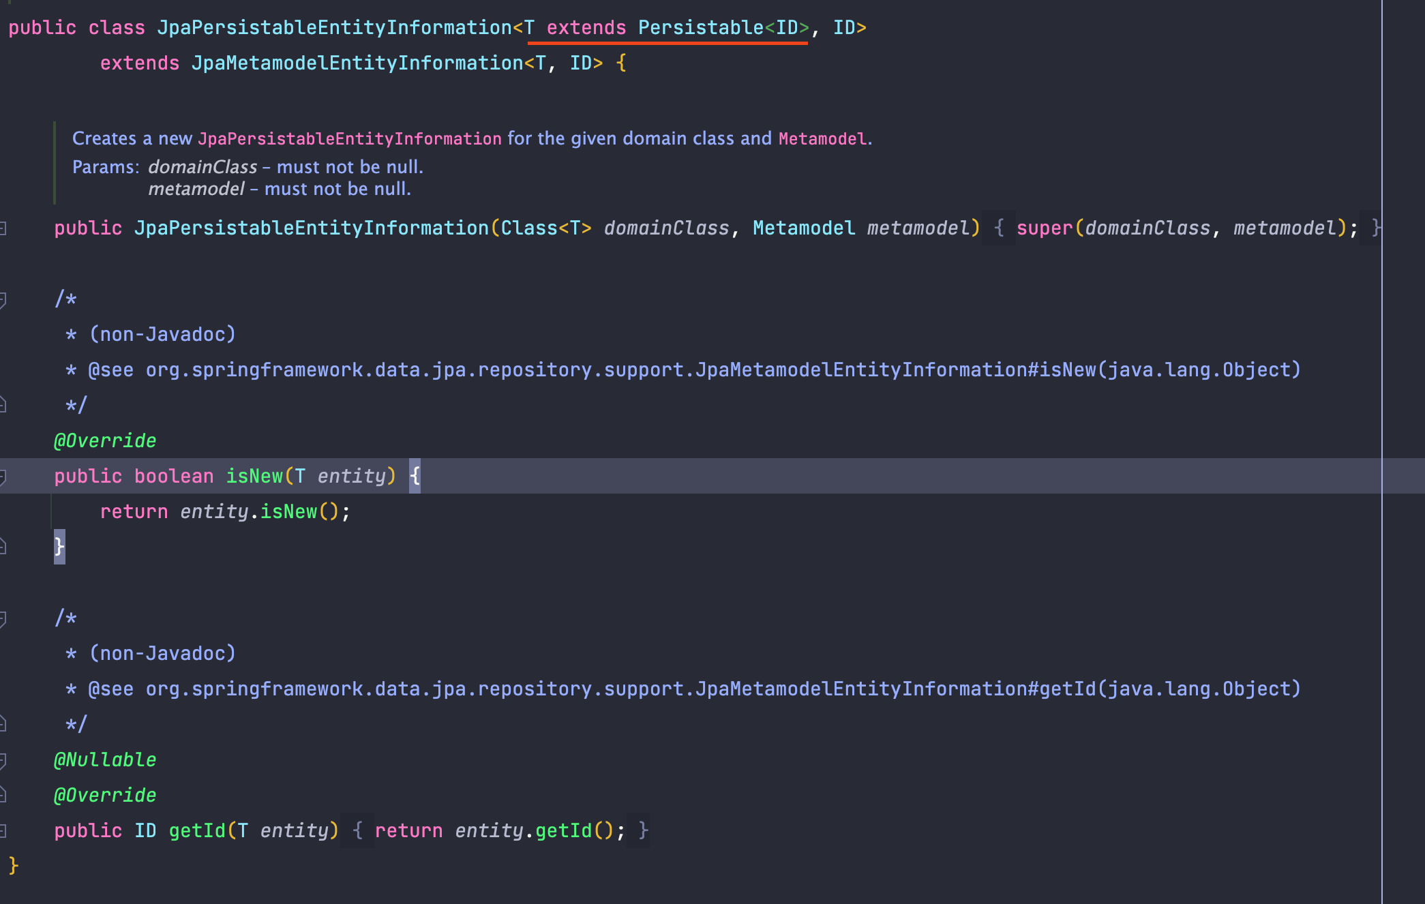Click the JpaMetamodelEntityInformation superclass name
1425x904 pixels.
pos(357,63)
